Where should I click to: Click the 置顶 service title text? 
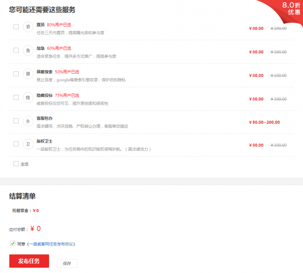pos(40,24)
